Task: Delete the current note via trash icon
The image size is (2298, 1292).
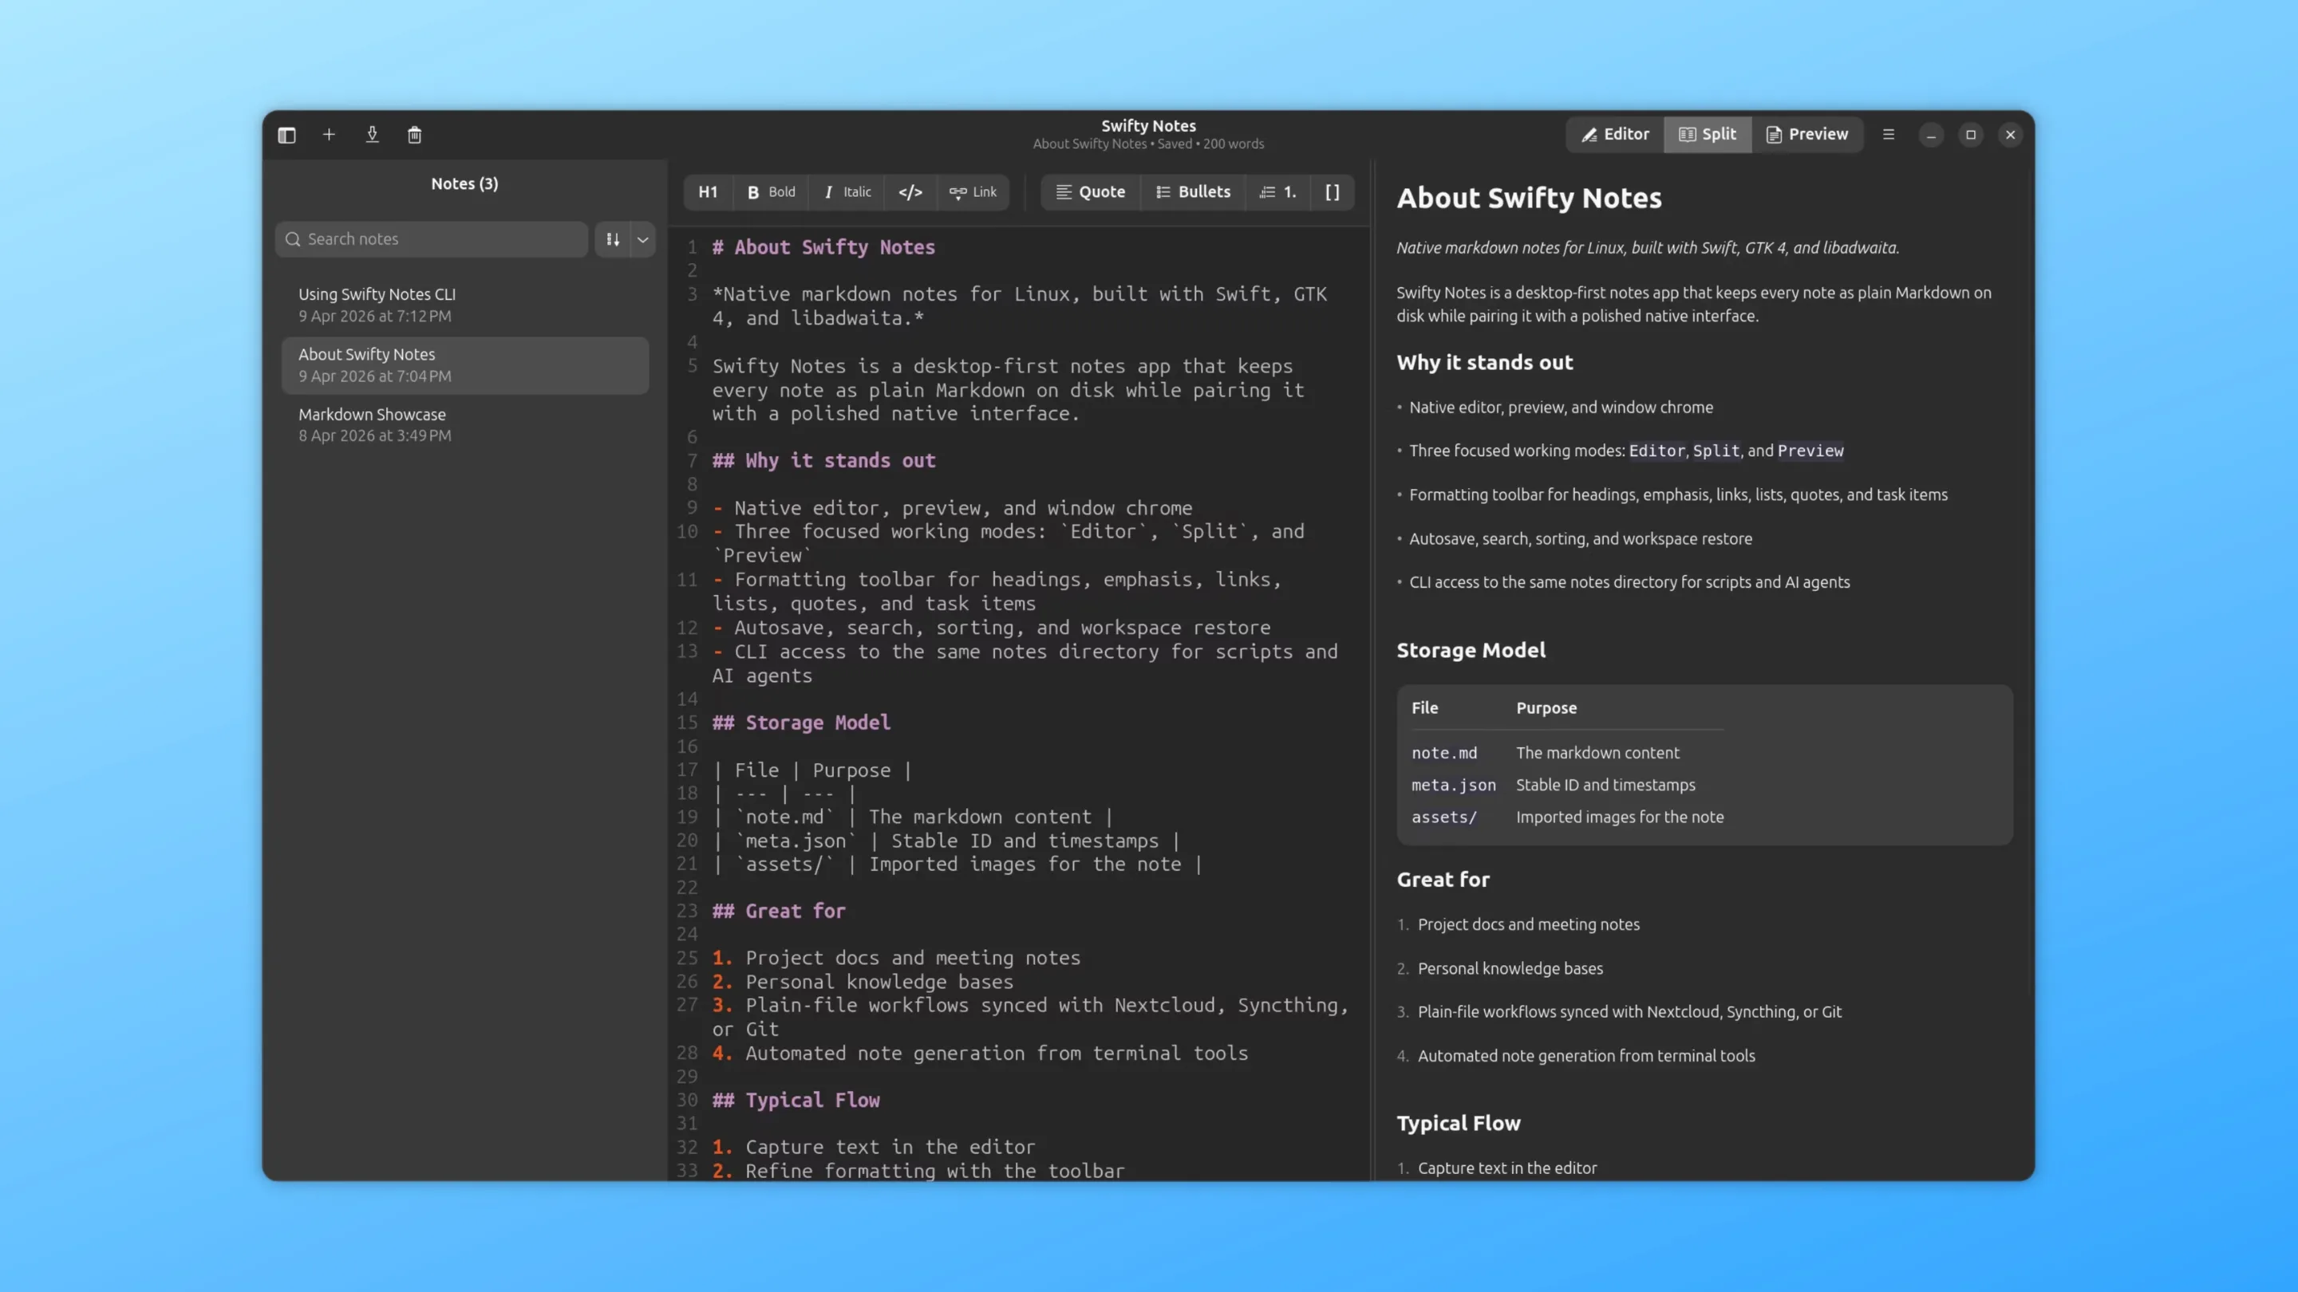Action: click(x=414, y=135)
